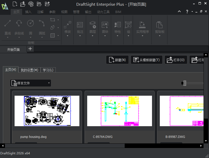Image resolution: width=209 pixels, height=158 pixels.
Task: Click the pump housing.dwg file name
Action: tap(33, 137)
